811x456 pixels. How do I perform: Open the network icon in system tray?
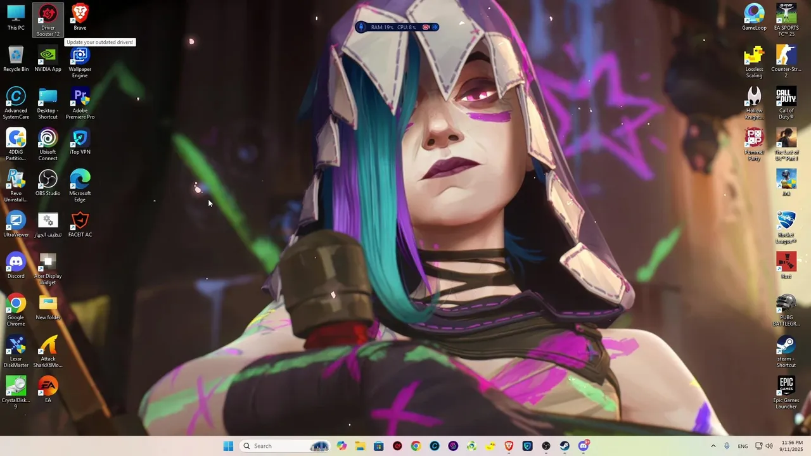[x=759, y=446]
